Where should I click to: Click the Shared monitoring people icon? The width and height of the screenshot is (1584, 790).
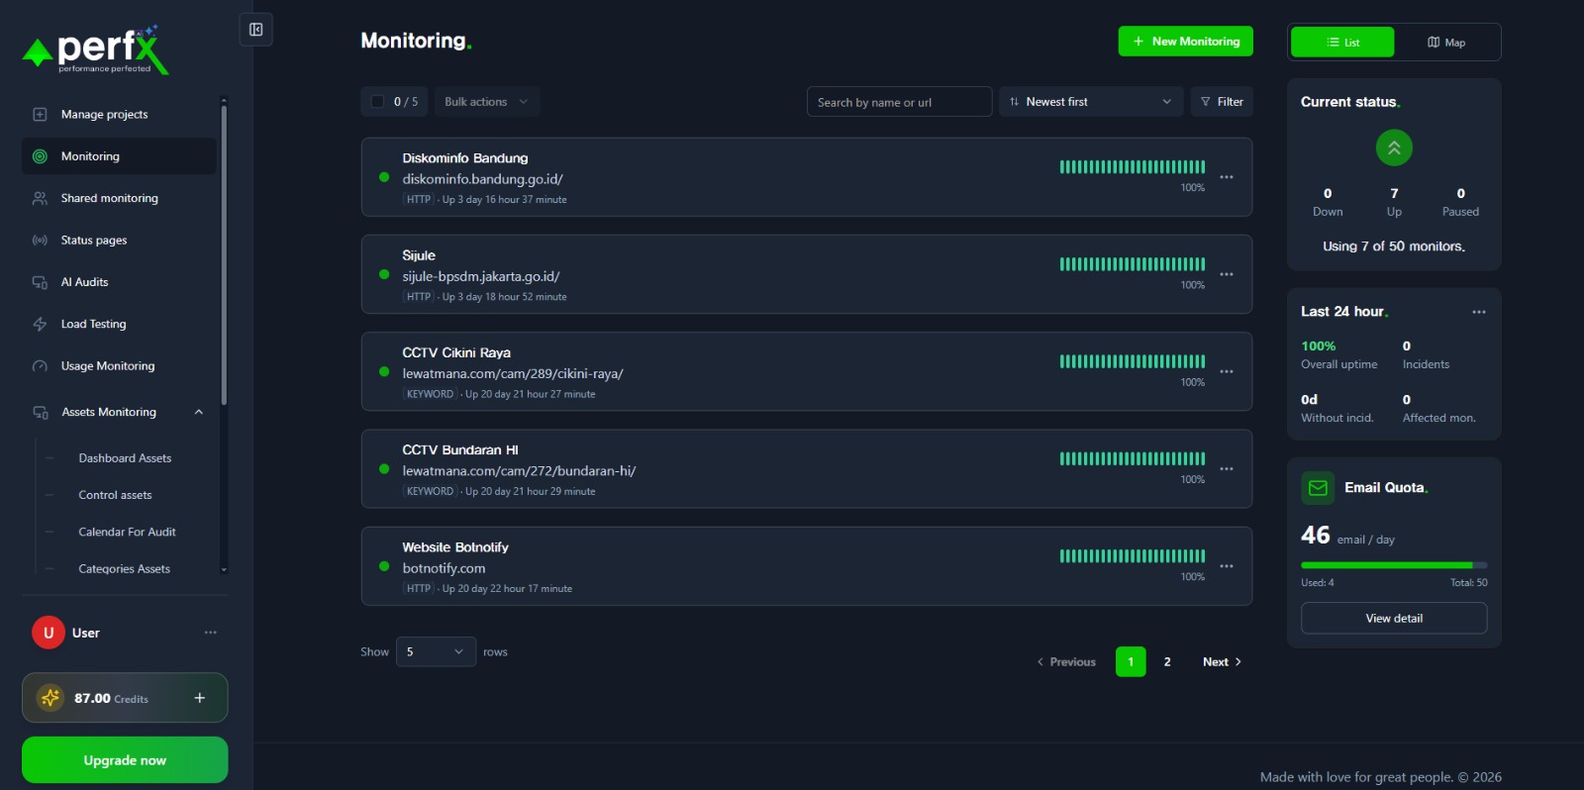coord(40,198)
